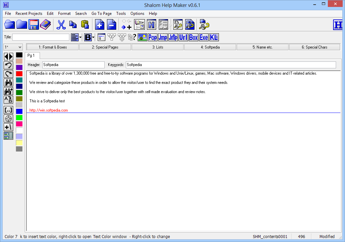Viewport: 345px width, 242px height.
Task: Click the text alignment button
Action: [75, 37]
